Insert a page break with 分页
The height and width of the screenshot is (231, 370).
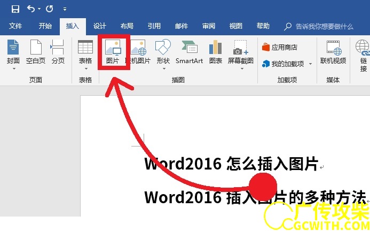coord(58,52)
